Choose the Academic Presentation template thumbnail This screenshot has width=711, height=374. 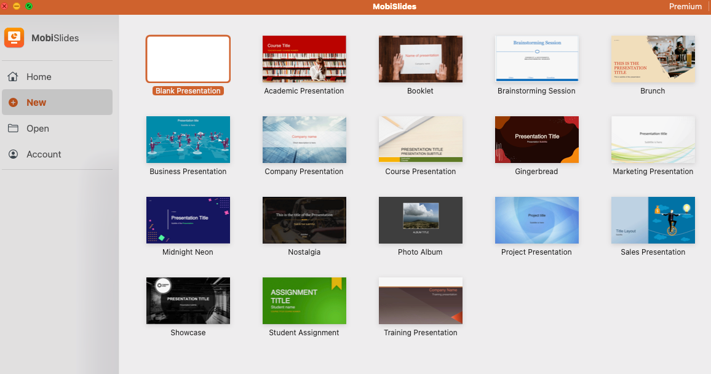coord(304,59)
